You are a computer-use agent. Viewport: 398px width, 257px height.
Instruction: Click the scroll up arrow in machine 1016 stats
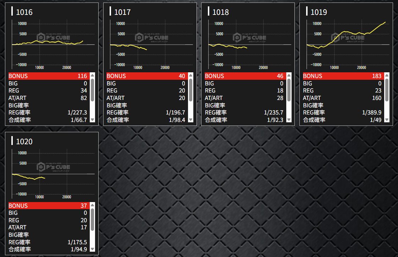[x=93, y=76]
